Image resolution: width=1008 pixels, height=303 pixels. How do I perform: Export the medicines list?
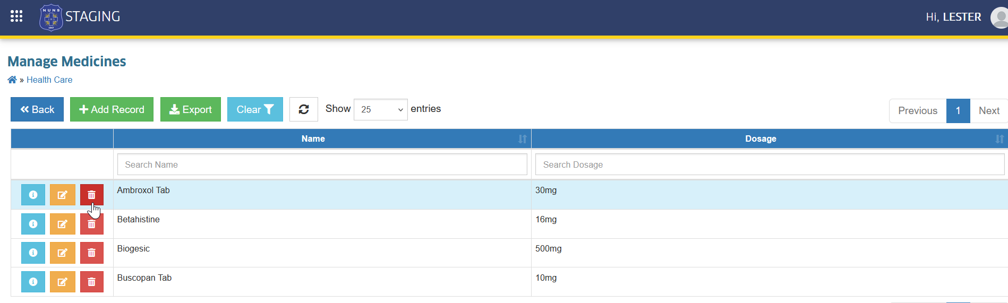click(191, 109)
